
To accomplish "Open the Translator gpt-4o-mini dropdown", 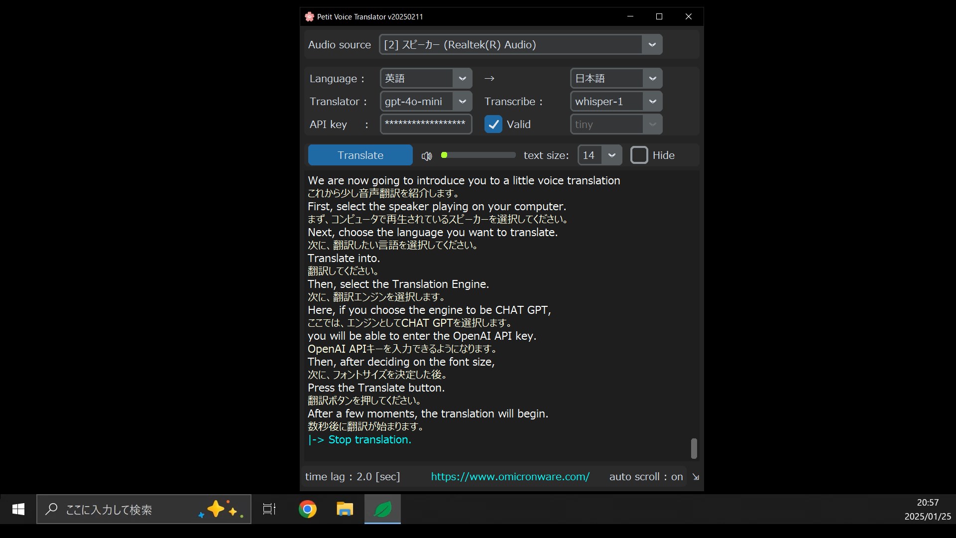I will (462, 102).
